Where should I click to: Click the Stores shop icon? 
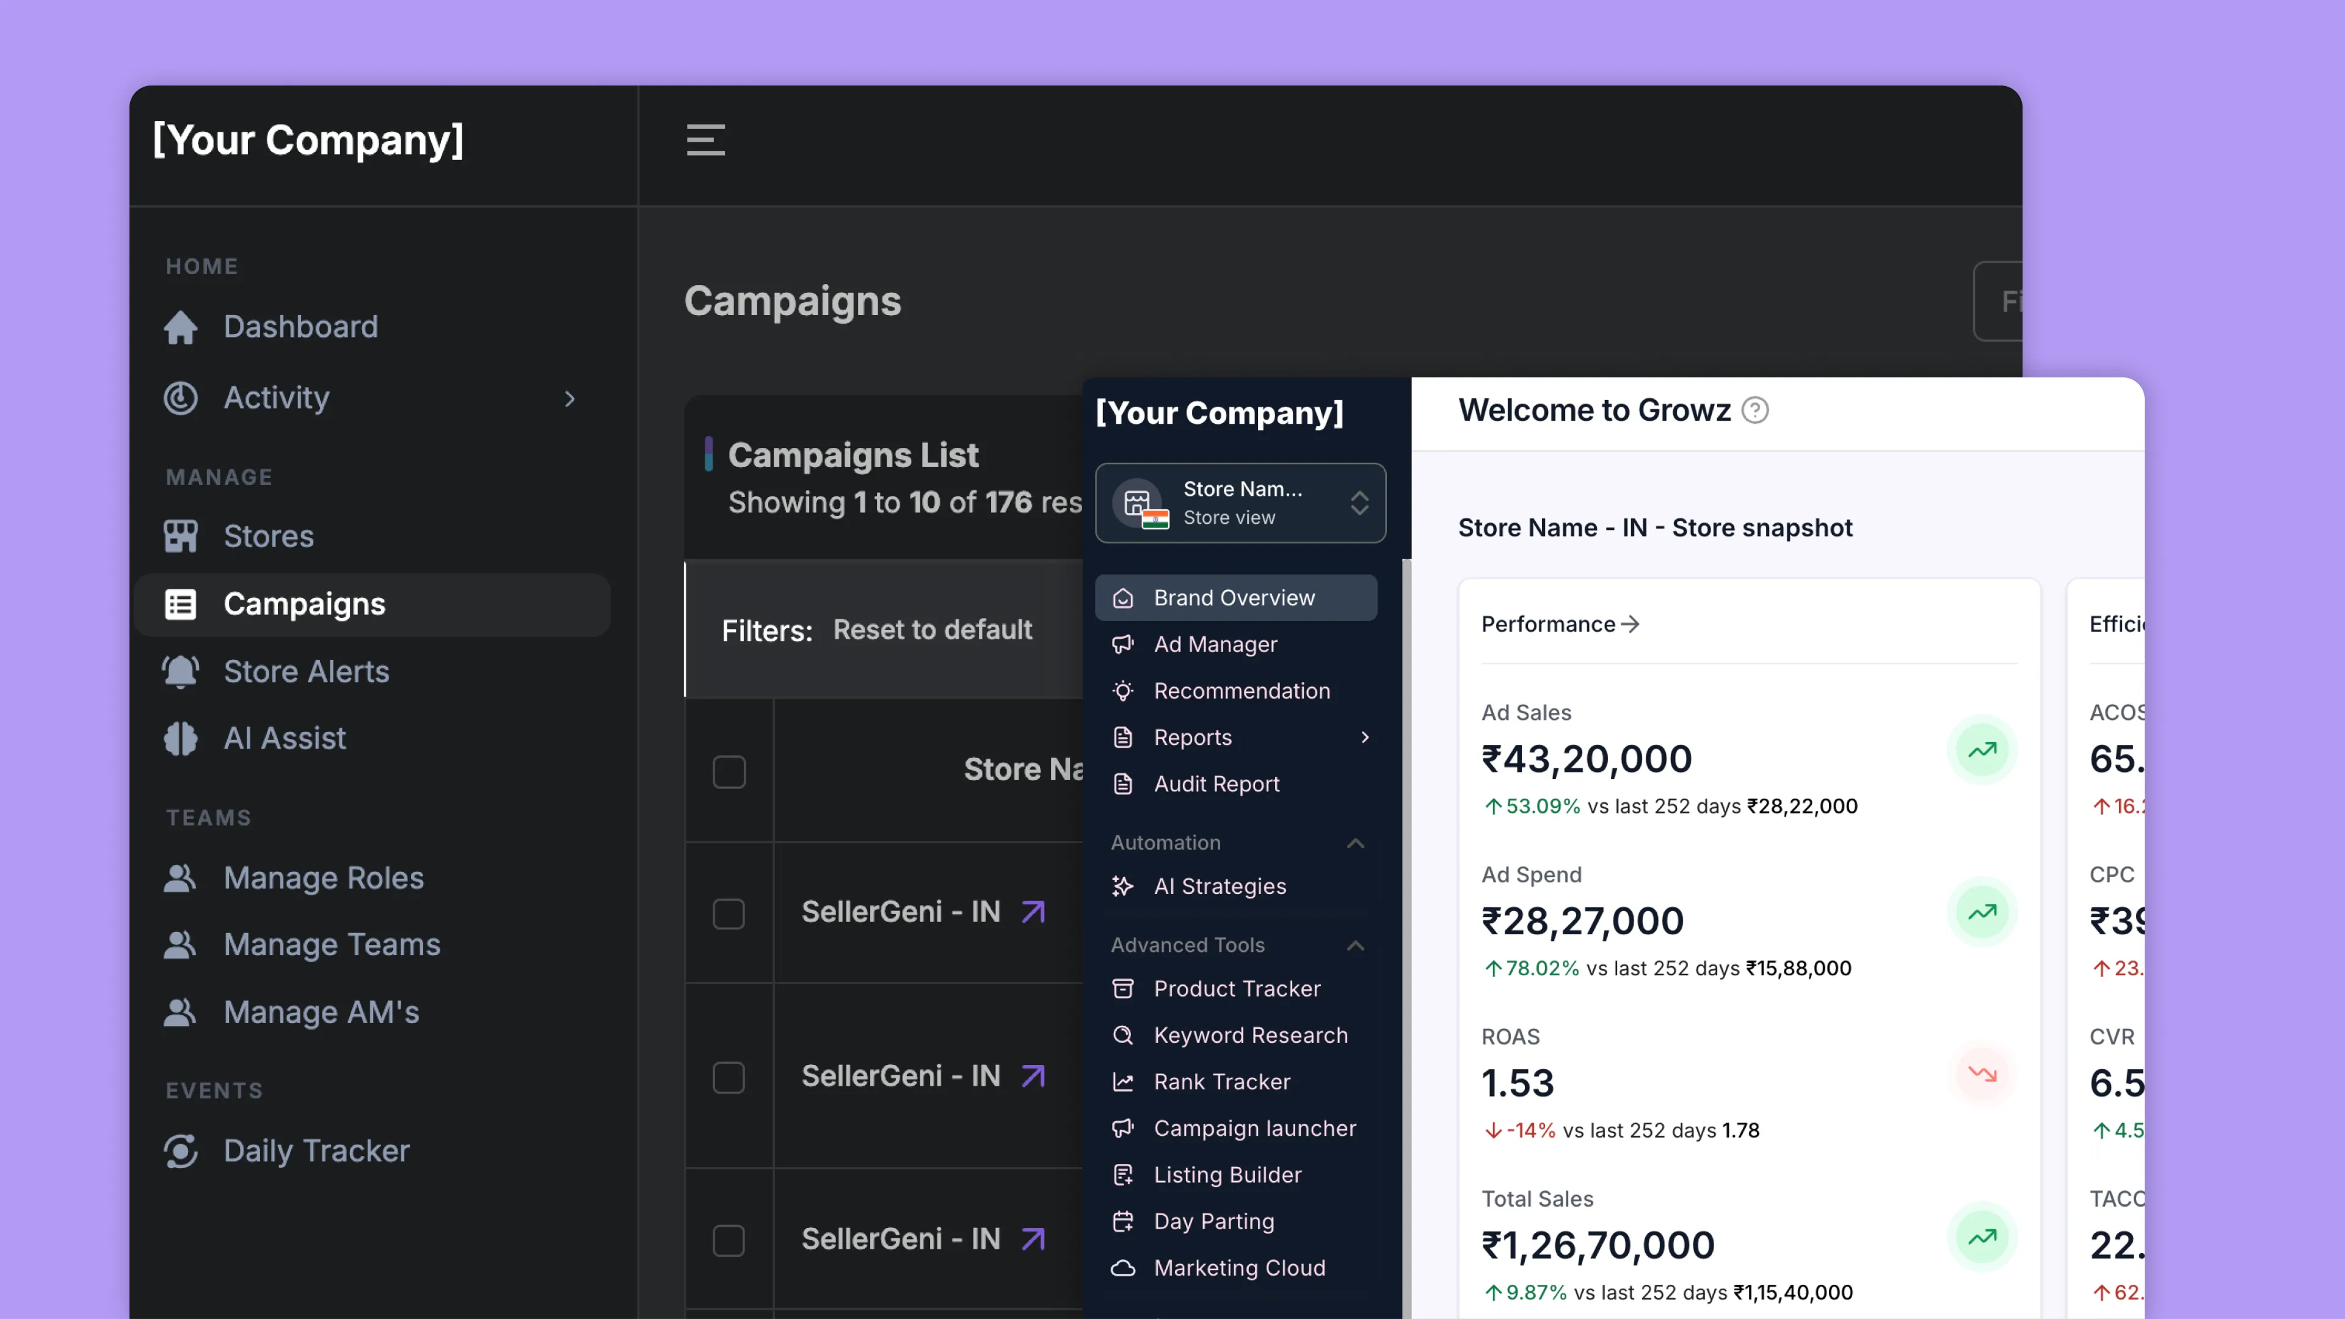click(180, 536)
